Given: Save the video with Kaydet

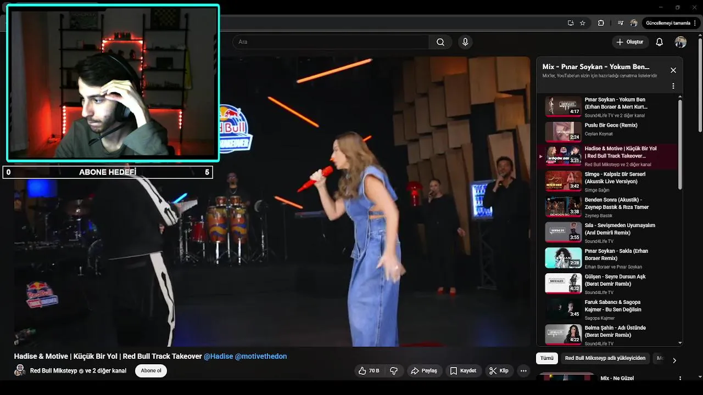Looking at the screenshot, I should (x=463, y=371).
